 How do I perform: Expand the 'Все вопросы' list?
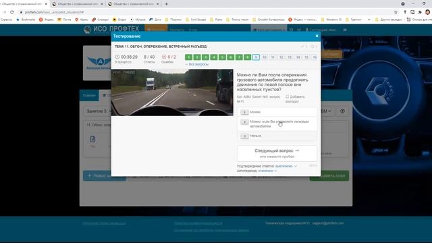[x=196, y=64]
